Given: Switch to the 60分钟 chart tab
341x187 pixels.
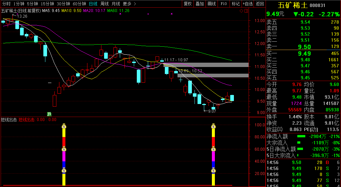Looking at the screenshot, I should point(79,4).
